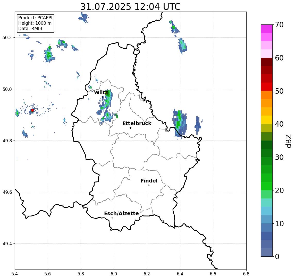Click the longitude tick label 5.6

[x=48, y=274]
